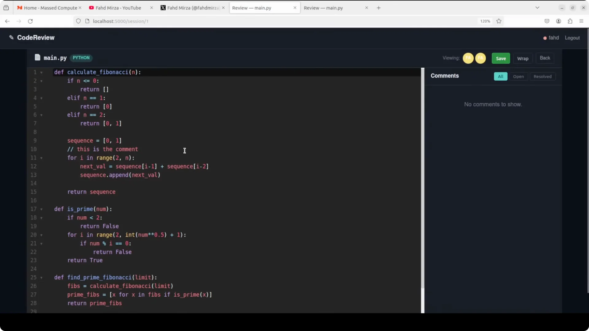Viewport: 589px width, 331px height.
Task: Go back with browser back arrow
Action: click(7, 21)
